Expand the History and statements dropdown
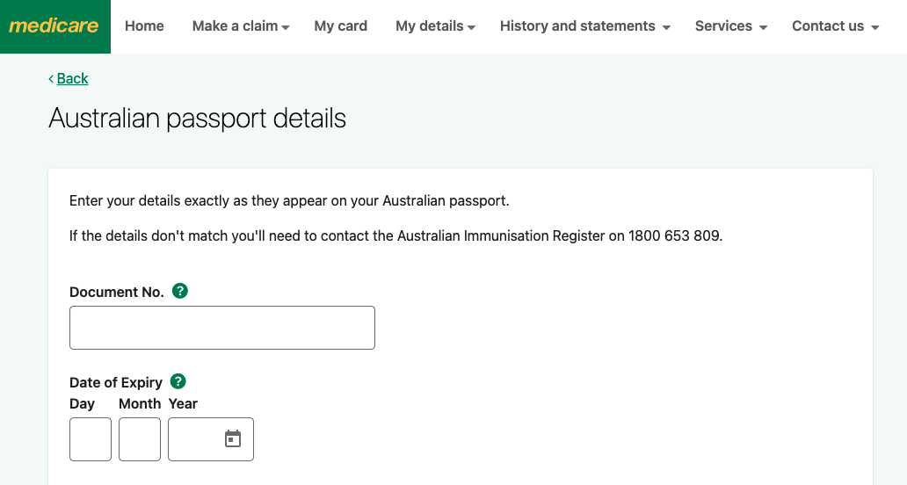The width and height of the screenshot is (907, 485). pyautogui.click(x=584, y=26)
